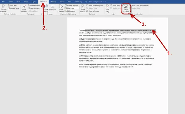Screen dimensions: 185x114
Task: Switch to the Mailings tab
Action: pos(53,2)
